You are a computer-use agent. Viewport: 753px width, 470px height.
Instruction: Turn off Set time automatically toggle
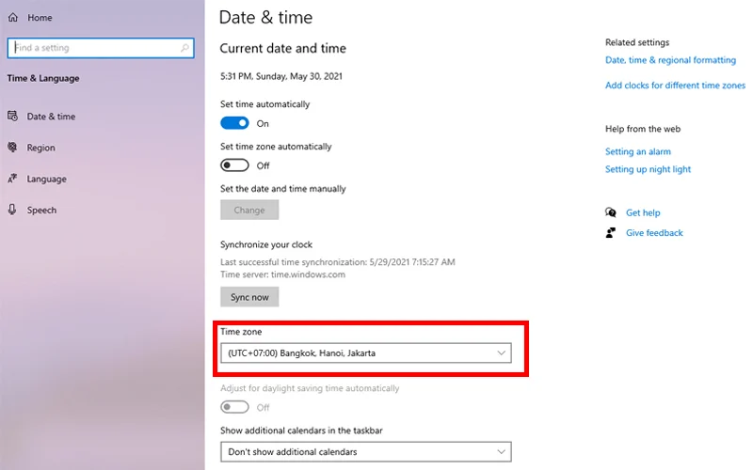[x=234, y=123]
